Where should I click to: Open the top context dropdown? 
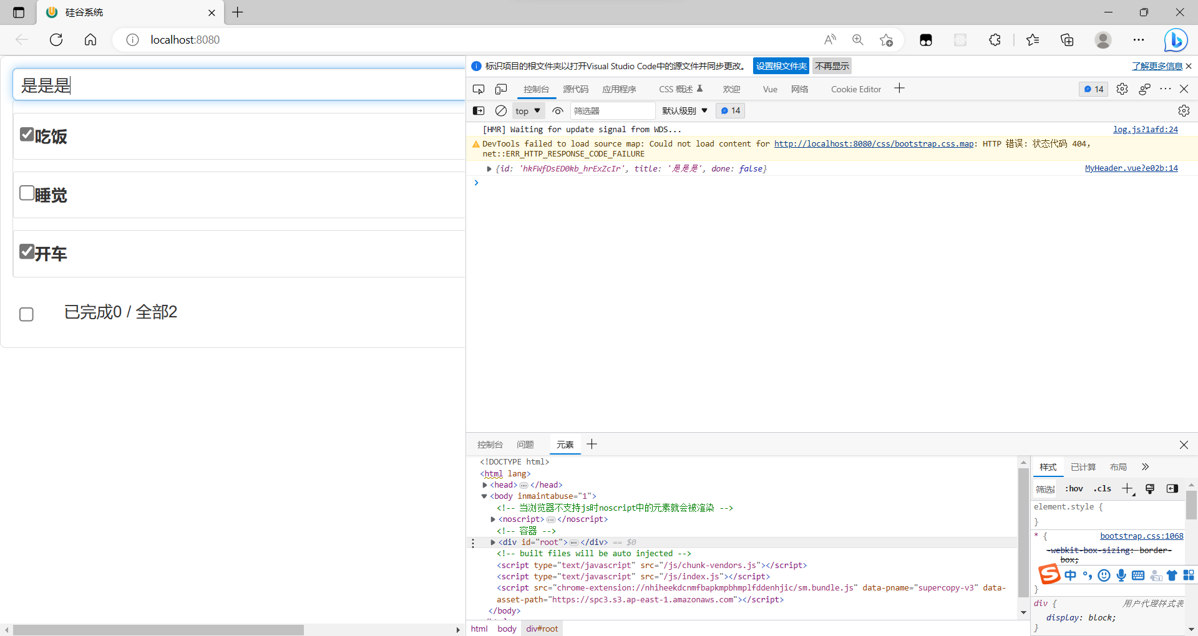pyautogui.click(x=528, y=110)
